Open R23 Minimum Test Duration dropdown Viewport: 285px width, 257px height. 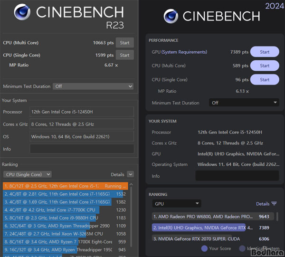click(x=93, y=86)
